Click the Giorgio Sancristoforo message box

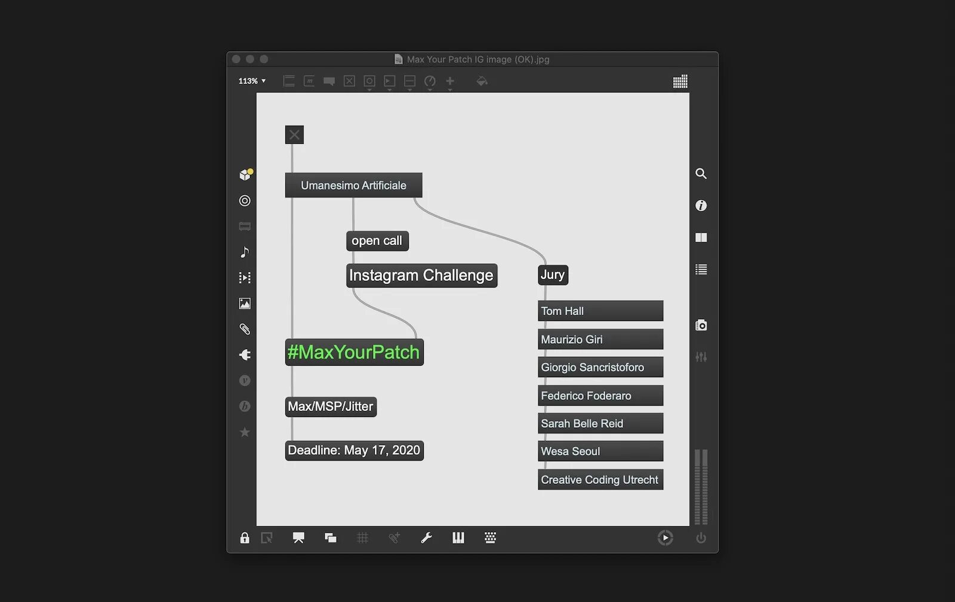(x=600, y=368)
